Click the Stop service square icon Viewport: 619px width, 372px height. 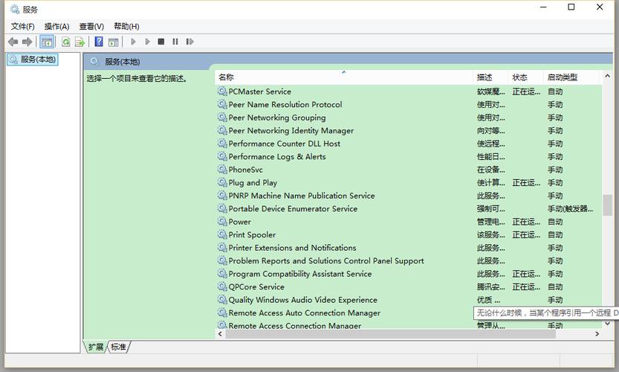click(x=161, y=42)
